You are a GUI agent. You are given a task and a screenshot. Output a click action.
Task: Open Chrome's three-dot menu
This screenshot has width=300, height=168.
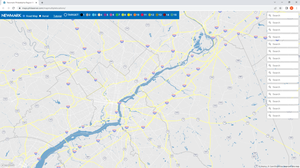[296, 8]
